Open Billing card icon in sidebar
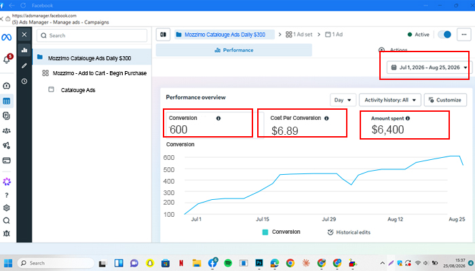 pos(6,161)
